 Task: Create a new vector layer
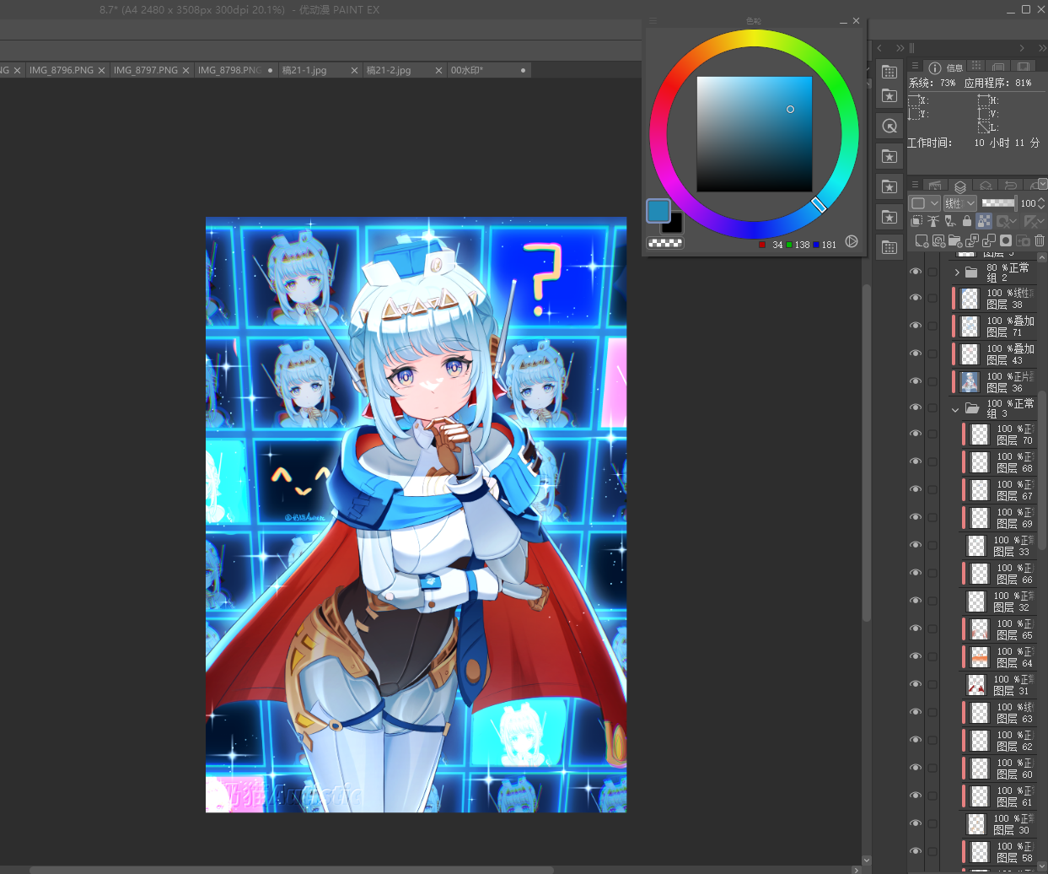(x=938, y=241)
